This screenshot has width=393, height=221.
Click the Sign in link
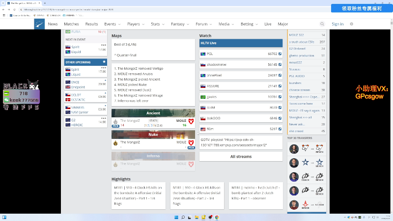click(337, 24)
